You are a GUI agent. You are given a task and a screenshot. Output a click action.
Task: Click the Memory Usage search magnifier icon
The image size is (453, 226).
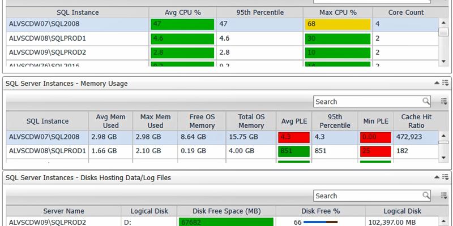(426, 101)
